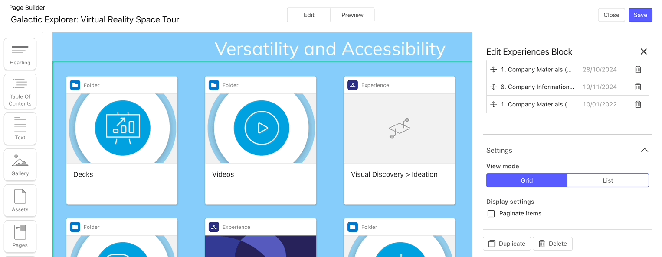Click the "Page Builder" label

(27, 8)
